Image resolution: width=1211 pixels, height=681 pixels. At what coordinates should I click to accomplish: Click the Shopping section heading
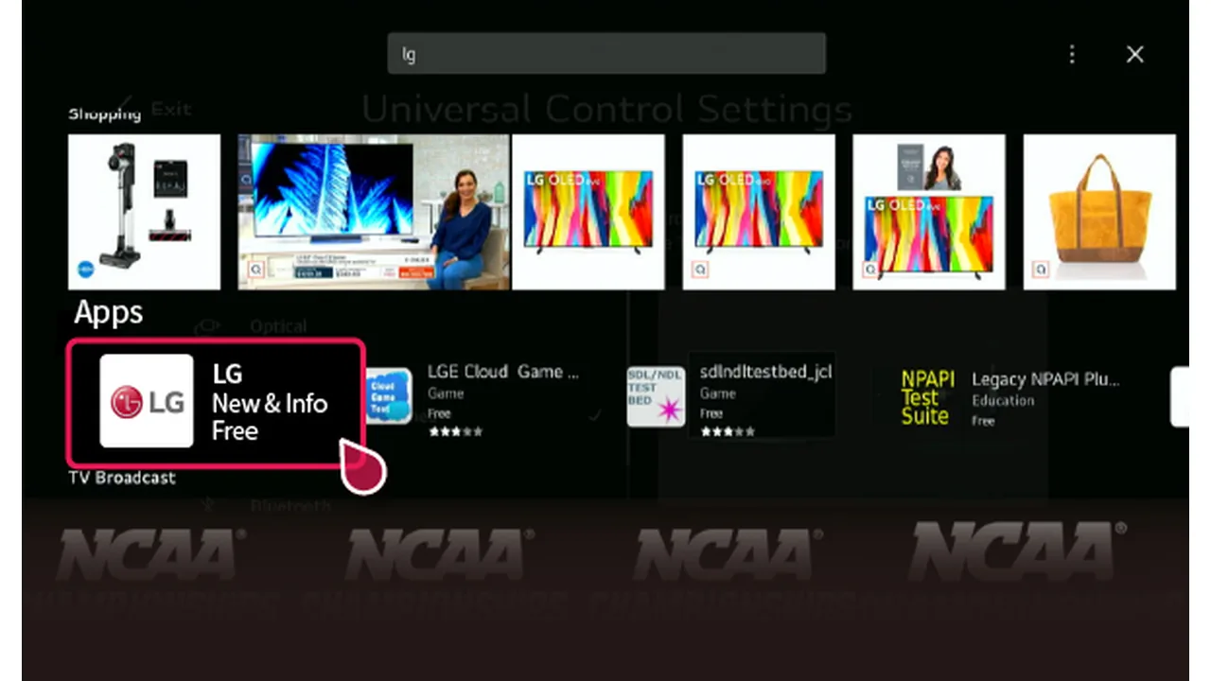[104, 113]
